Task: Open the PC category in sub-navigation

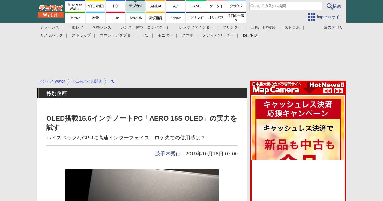Action: tap(146, 35)
